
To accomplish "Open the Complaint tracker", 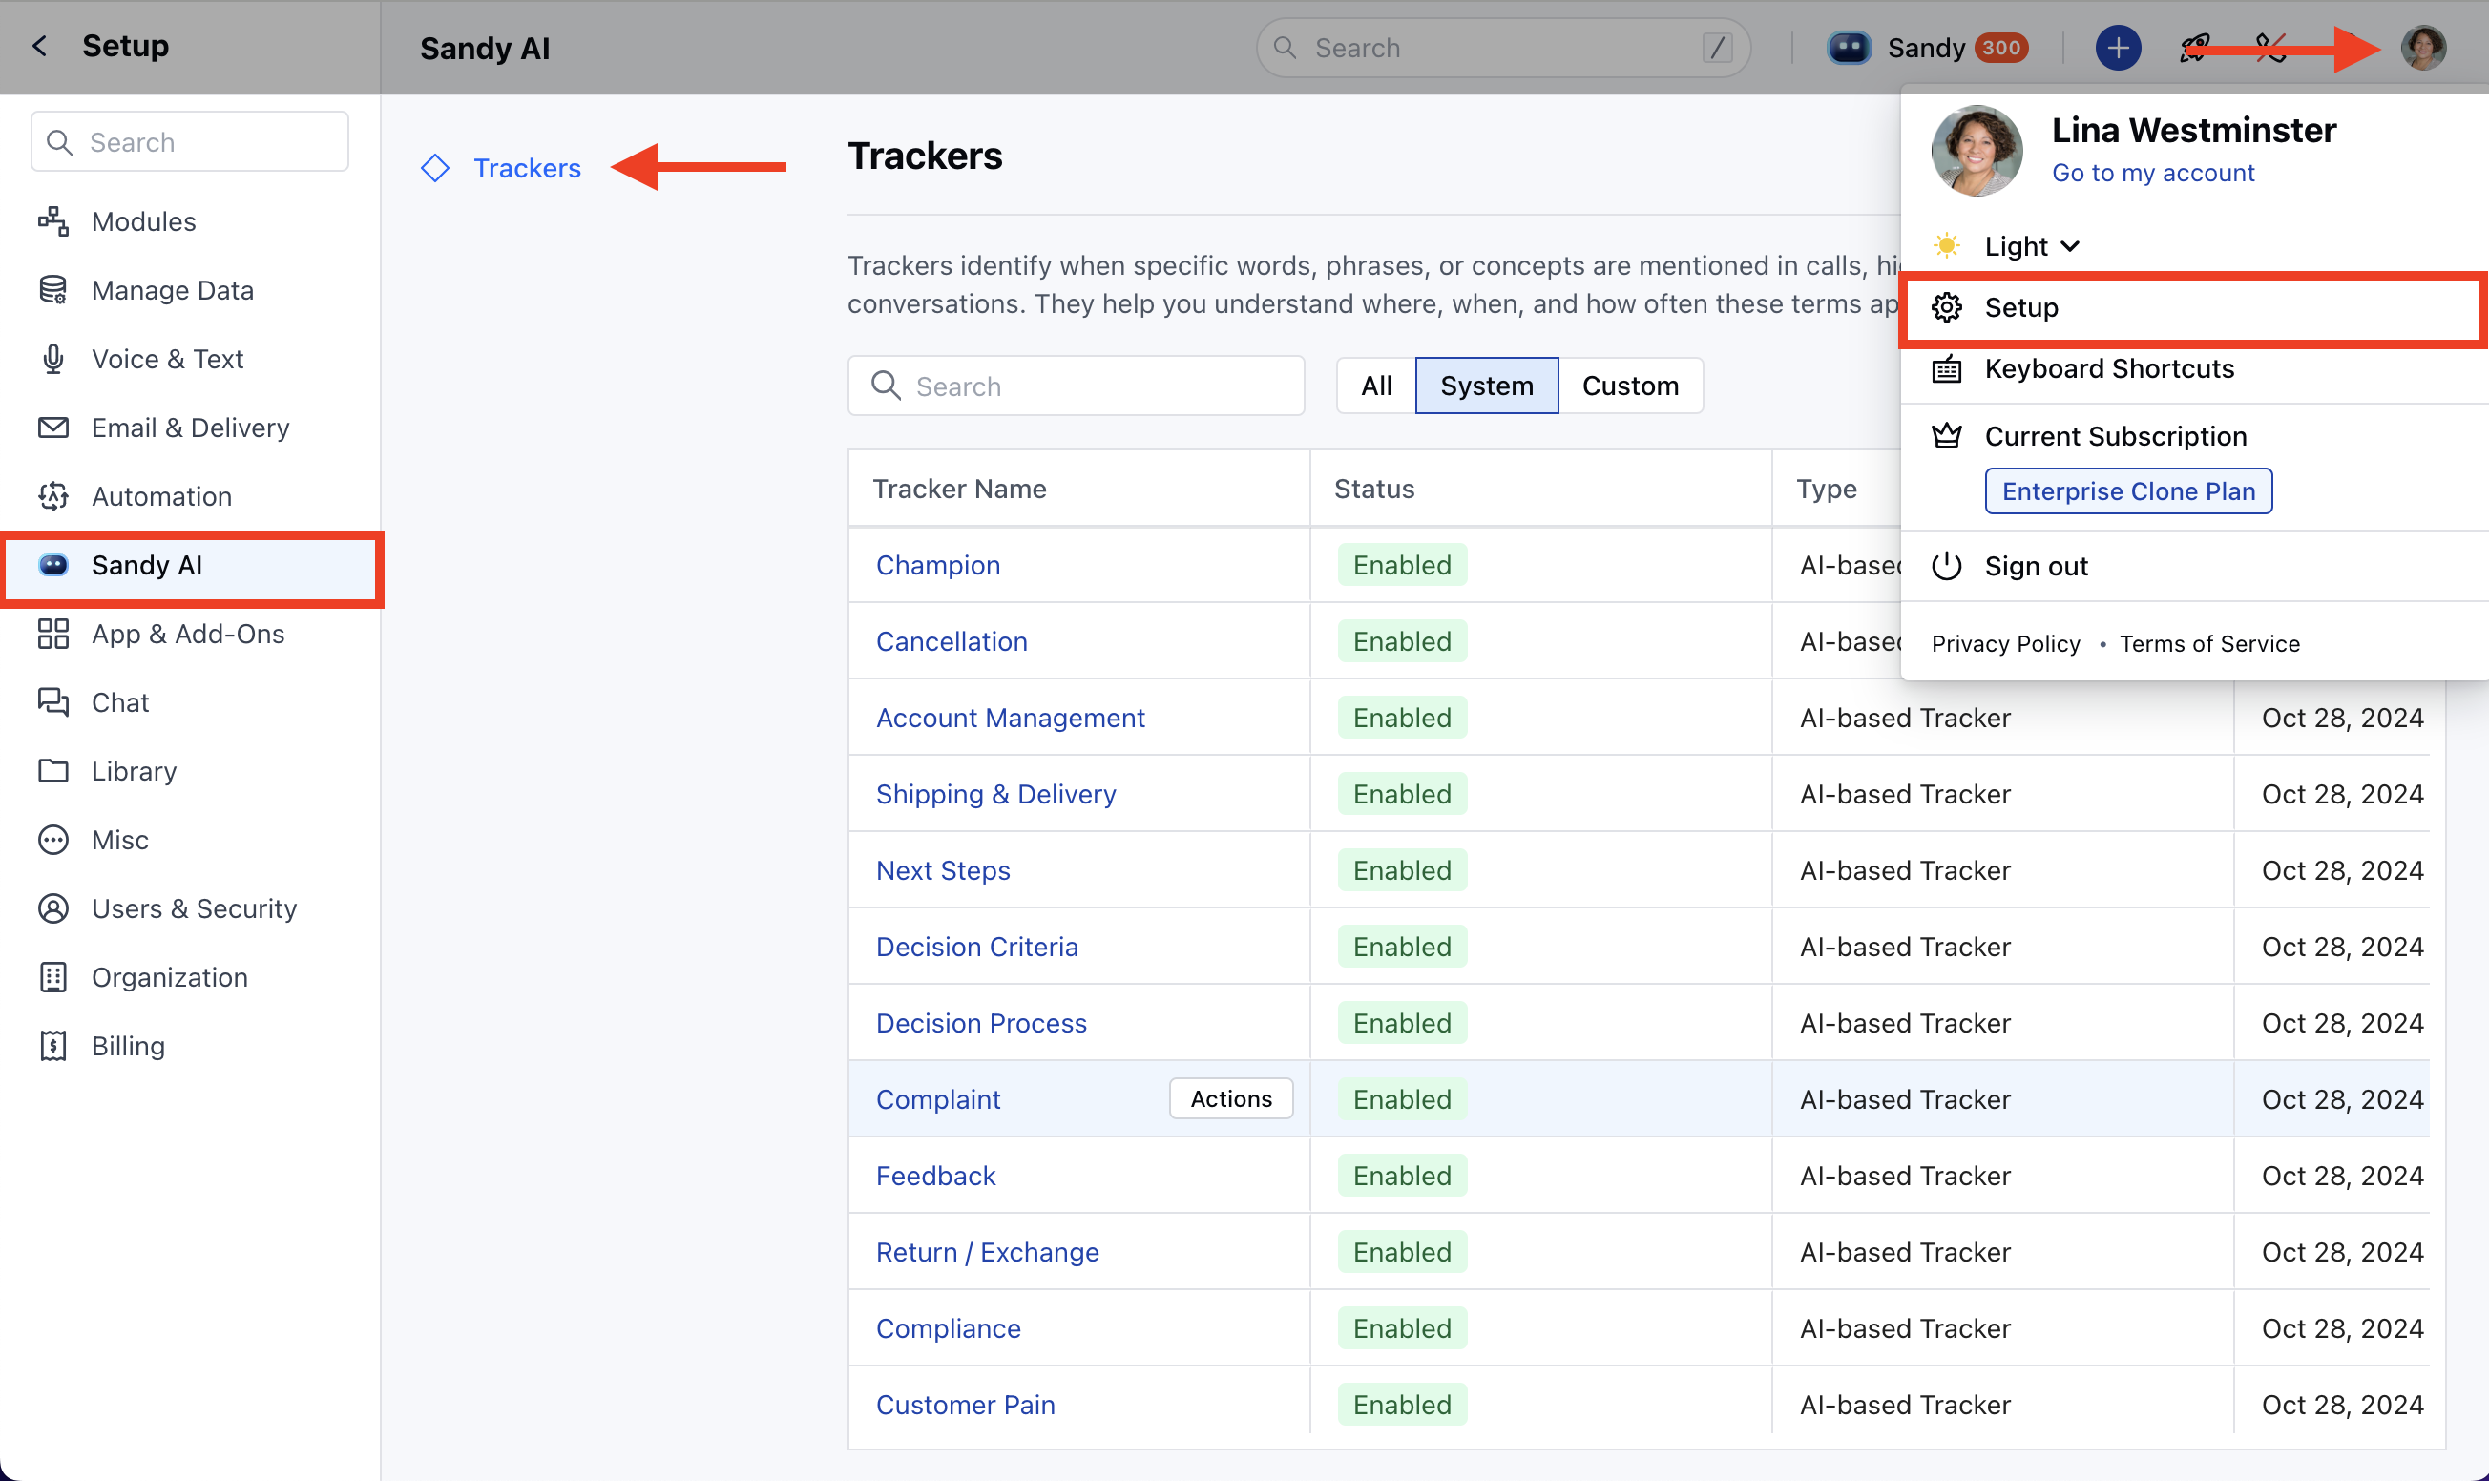I will pos(937,1099).
